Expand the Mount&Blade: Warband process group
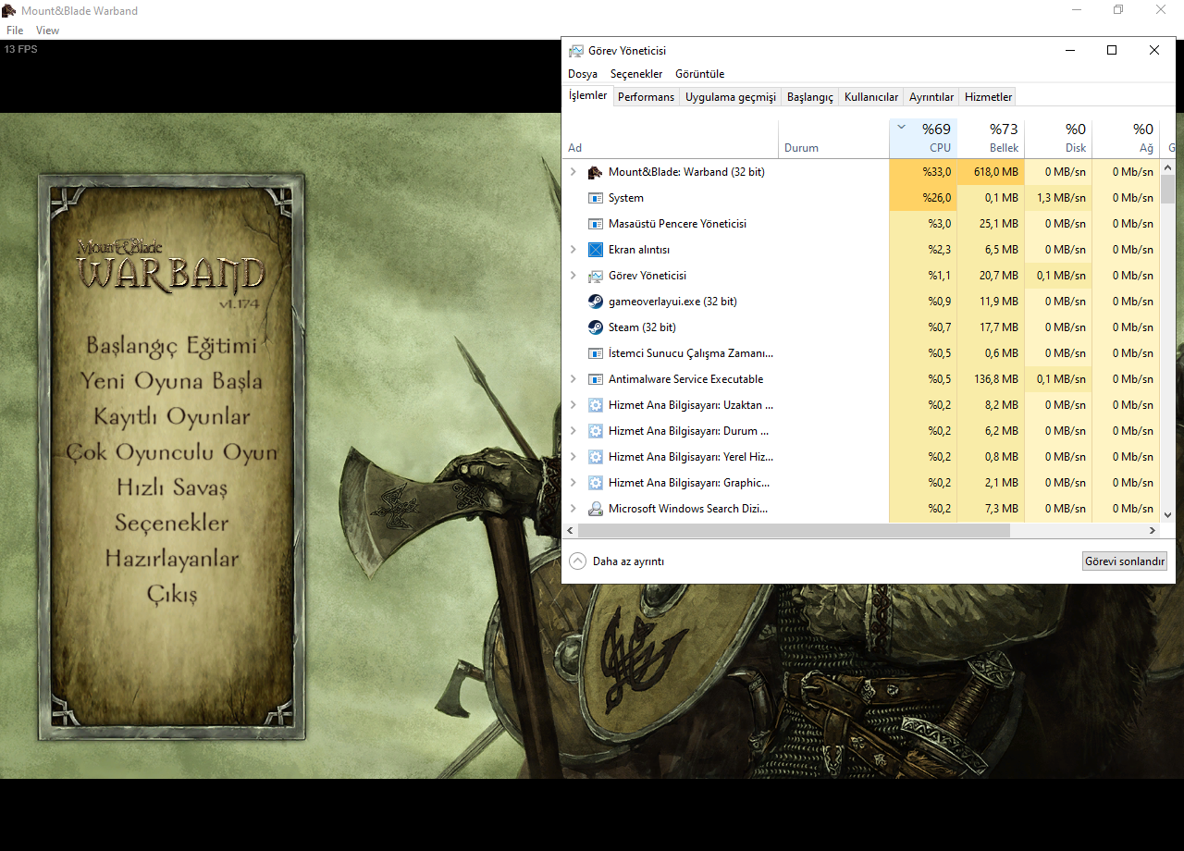1184x851 pixels. [573, 172]
